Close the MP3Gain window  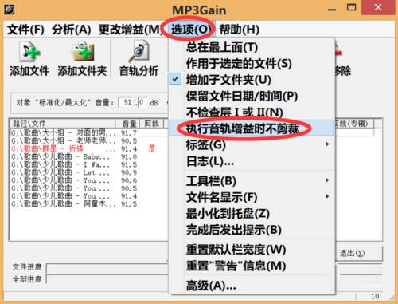(x=378, y=8)
